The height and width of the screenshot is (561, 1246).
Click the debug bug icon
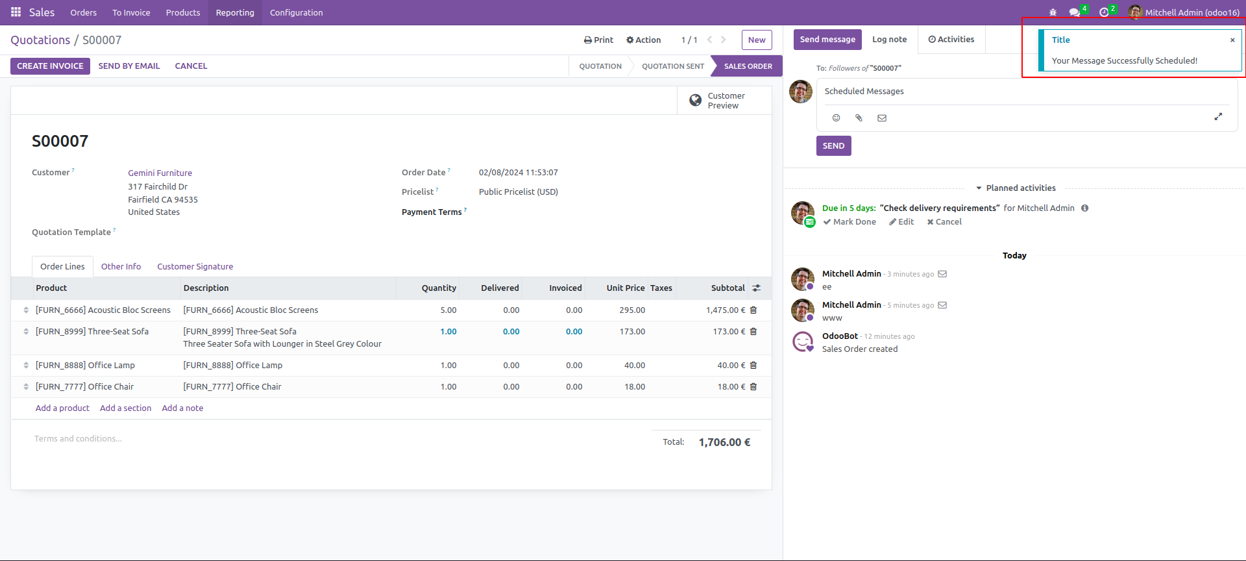click(x=1053, y=12)
